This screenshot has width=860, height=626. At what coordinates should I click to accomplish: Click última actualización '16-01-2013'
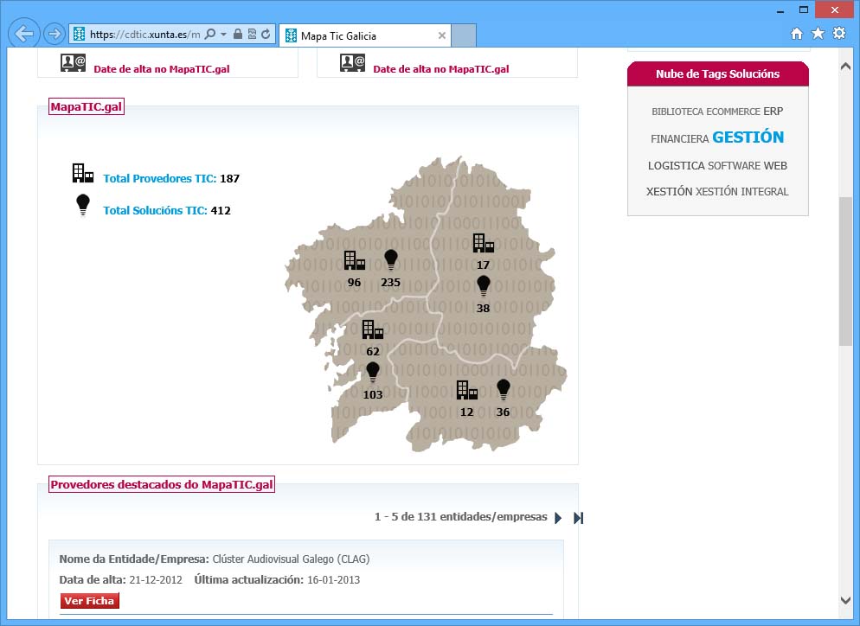333,580
